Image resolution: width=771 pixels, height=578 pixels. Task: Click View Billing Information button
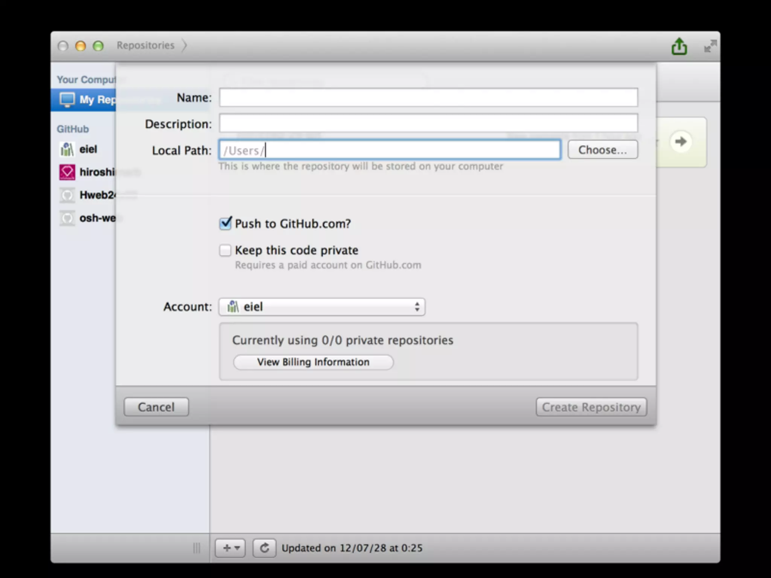pyautogui.click(x=313, y=362)
